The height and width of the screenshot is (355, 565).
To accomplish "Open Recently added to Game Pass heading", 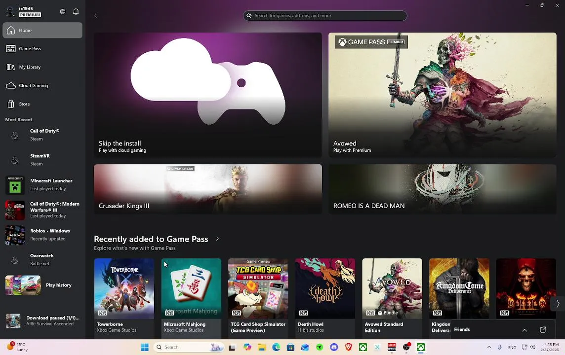I will (151, 239).
